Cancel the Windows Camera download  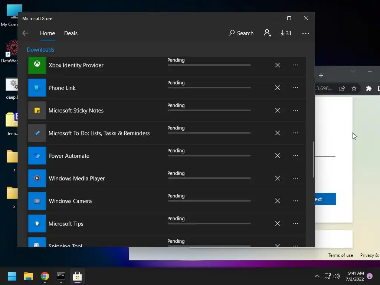278,201
